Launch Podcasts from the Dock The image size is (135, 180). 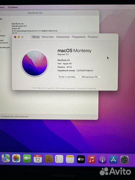[103, 160]
